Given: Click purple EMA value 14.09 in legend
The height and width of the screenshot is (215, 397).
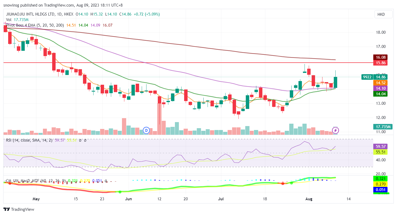Looking at the screenshot, I should pyautogui.click(x=95, y=25).
